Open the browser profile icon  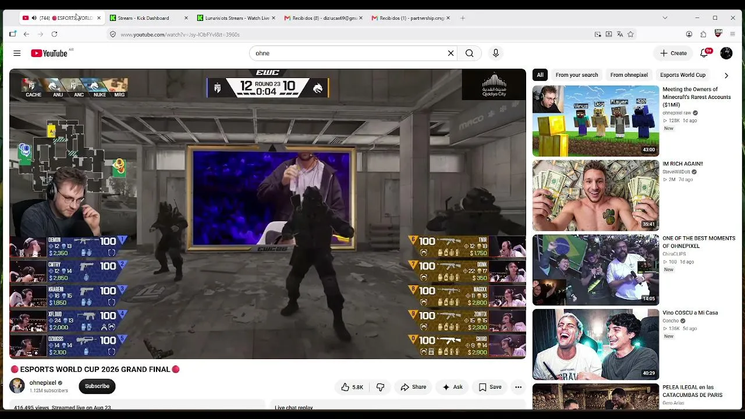click(689, 34)
